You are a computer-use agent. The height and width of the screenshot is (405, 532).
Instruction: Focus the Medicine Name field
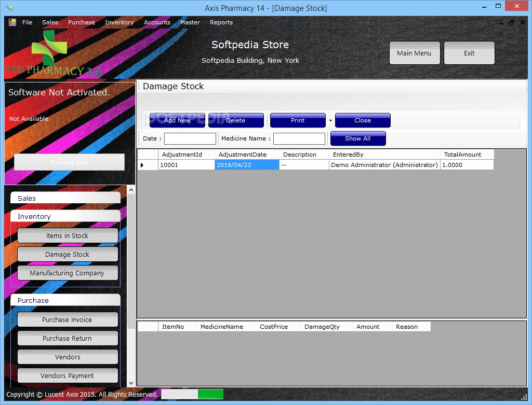tap(299, 139)
